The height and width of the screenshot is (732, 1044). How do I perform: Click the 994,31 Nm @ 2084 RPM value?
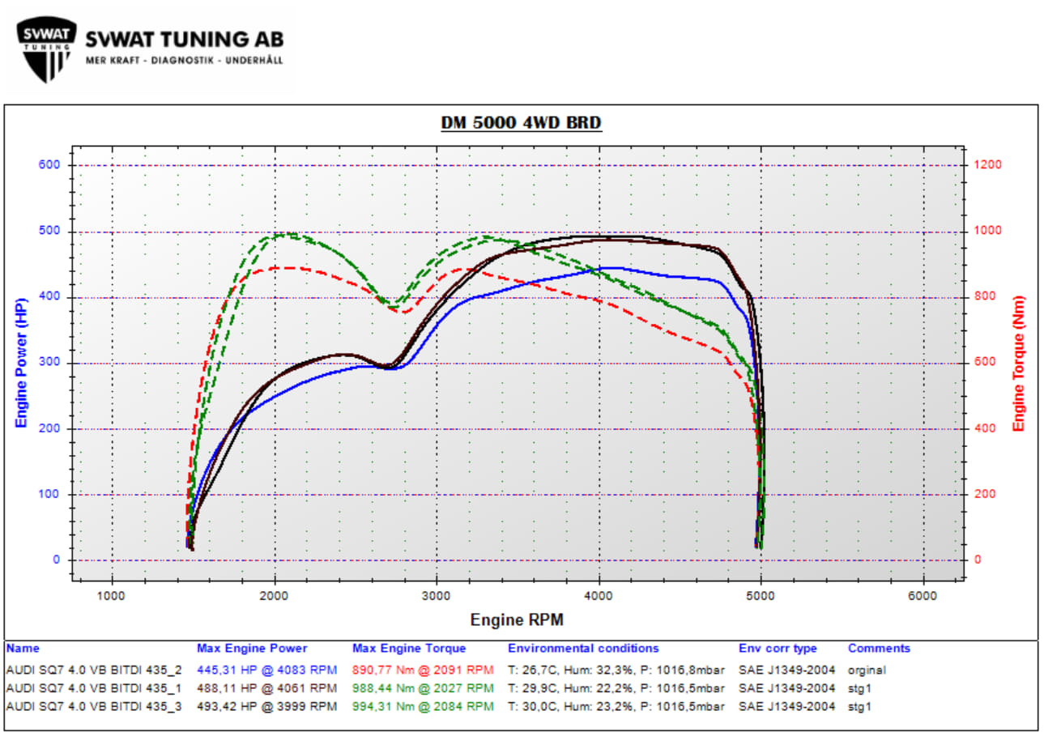tap(423, 706)
